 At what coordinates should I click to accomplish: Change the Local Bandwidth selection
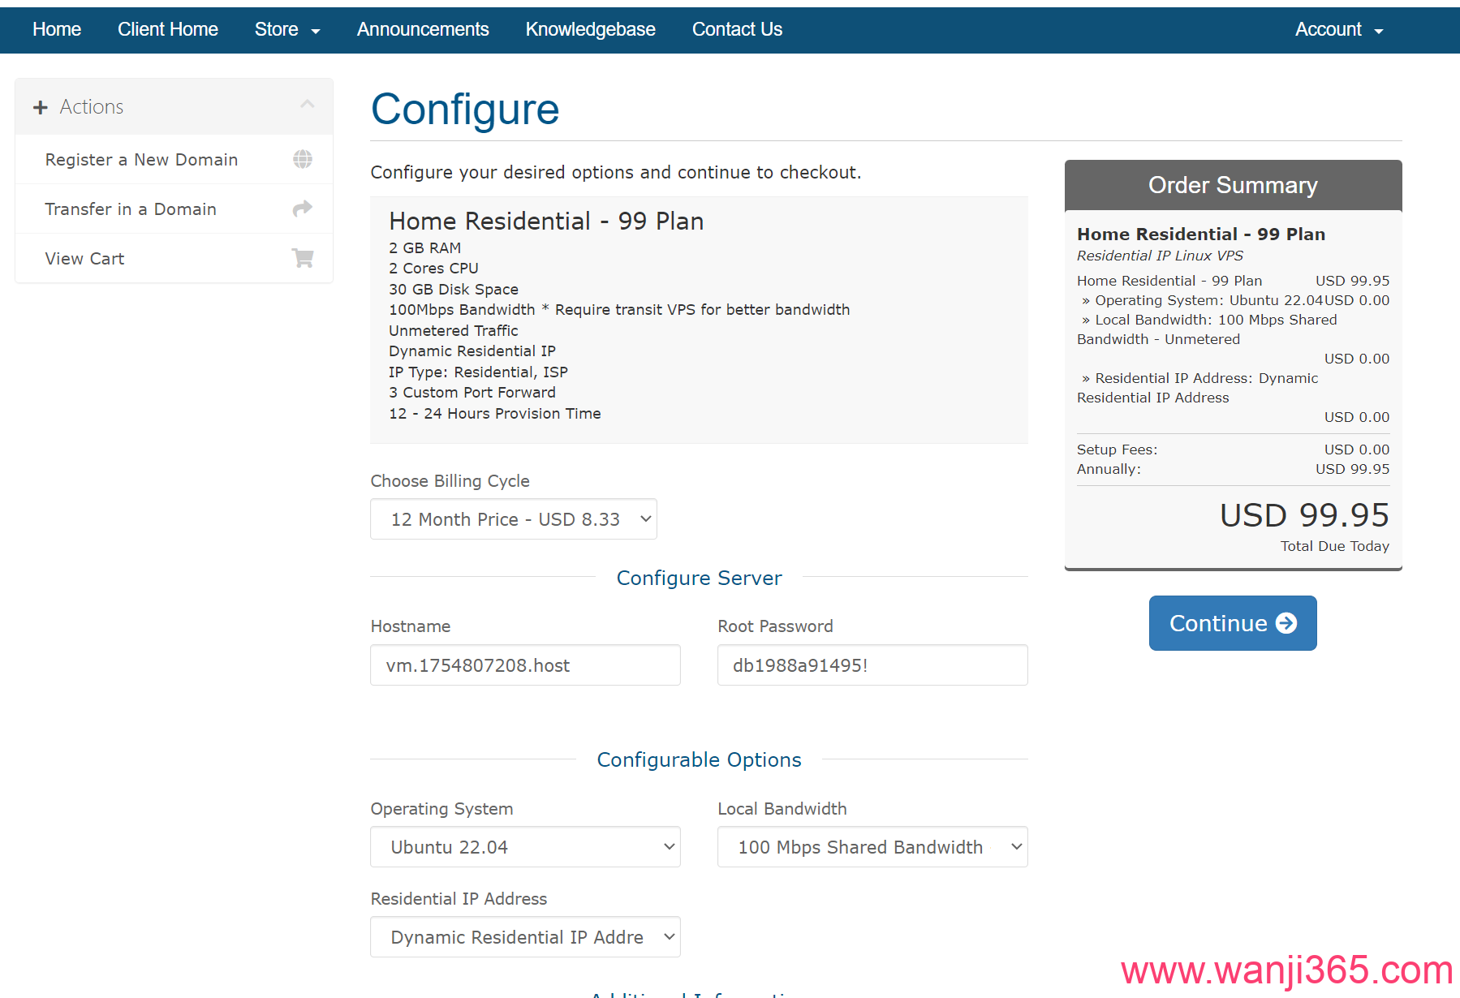(872, 847)
